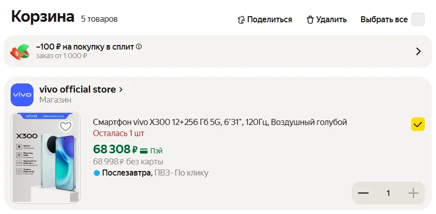Open the vivo store logo
Image resolution: width=436 pixels, height=214 pixels.
pos(22,95)
